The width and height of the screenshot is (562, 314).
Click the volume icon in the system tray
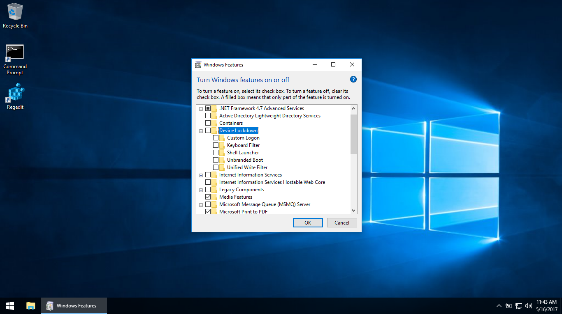(529, 305)
